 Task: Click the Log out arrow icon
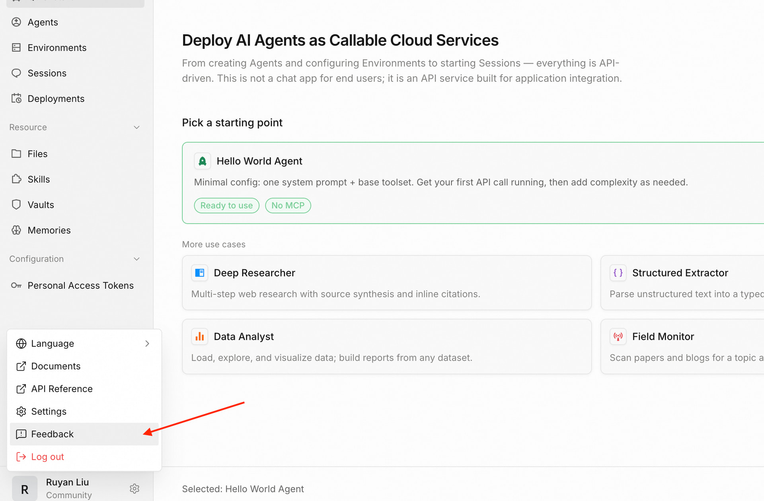pyautogui.click(x=21, y=457)
